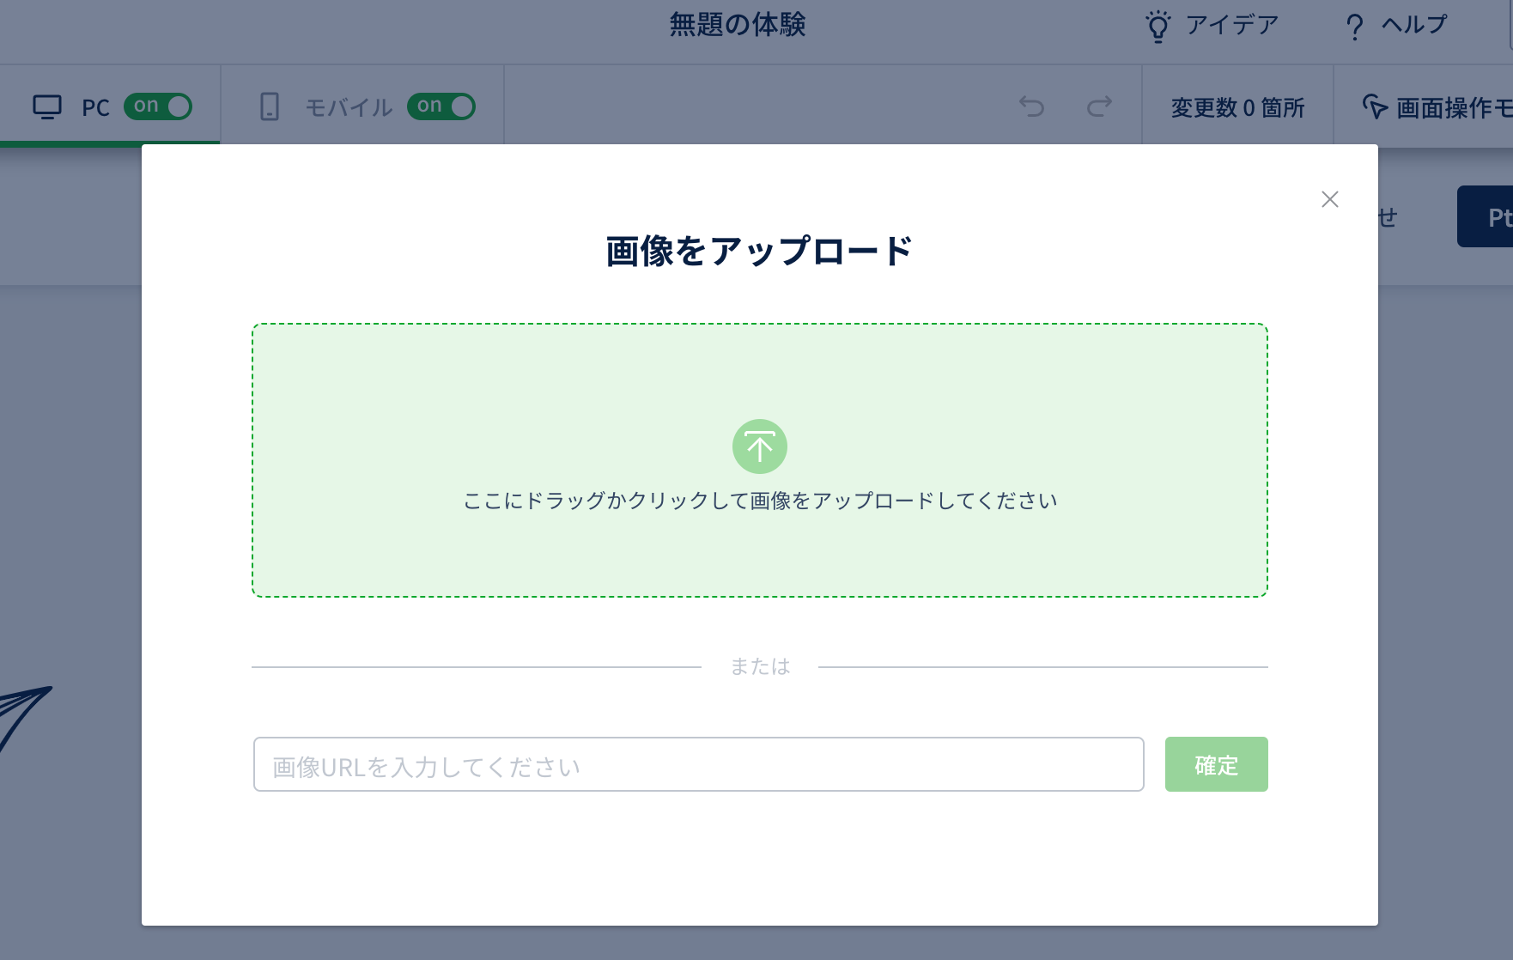
Task: Toggle the PC on switch
Action: tap(158, 106)
